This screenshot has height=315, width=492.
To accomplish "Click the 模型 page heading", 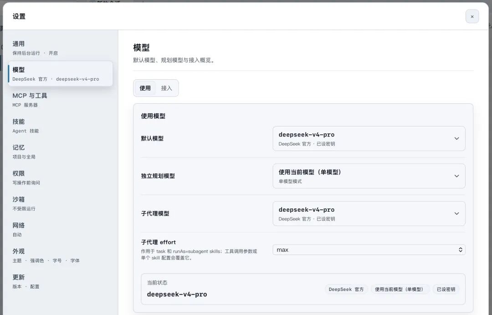I will tap(142, 48).
